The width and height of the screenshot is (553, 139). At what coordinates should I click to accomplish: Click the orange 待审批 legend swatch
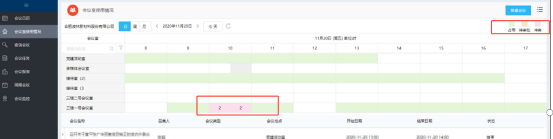tap(525, 24)
